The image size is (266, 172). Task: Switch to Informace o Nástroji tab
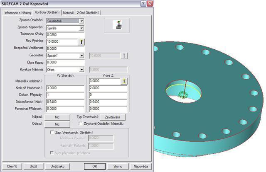pos(18,13)
